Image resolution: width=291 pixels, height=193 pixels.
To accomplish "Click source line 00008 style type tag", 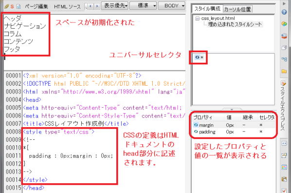I will click(59, 132).
